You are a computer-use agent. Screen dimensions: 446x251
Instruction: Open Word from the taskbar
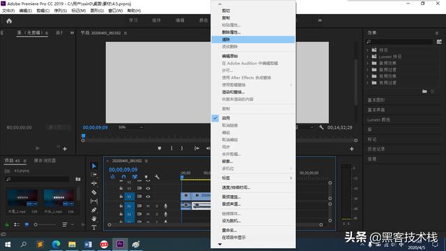(89, 244)
